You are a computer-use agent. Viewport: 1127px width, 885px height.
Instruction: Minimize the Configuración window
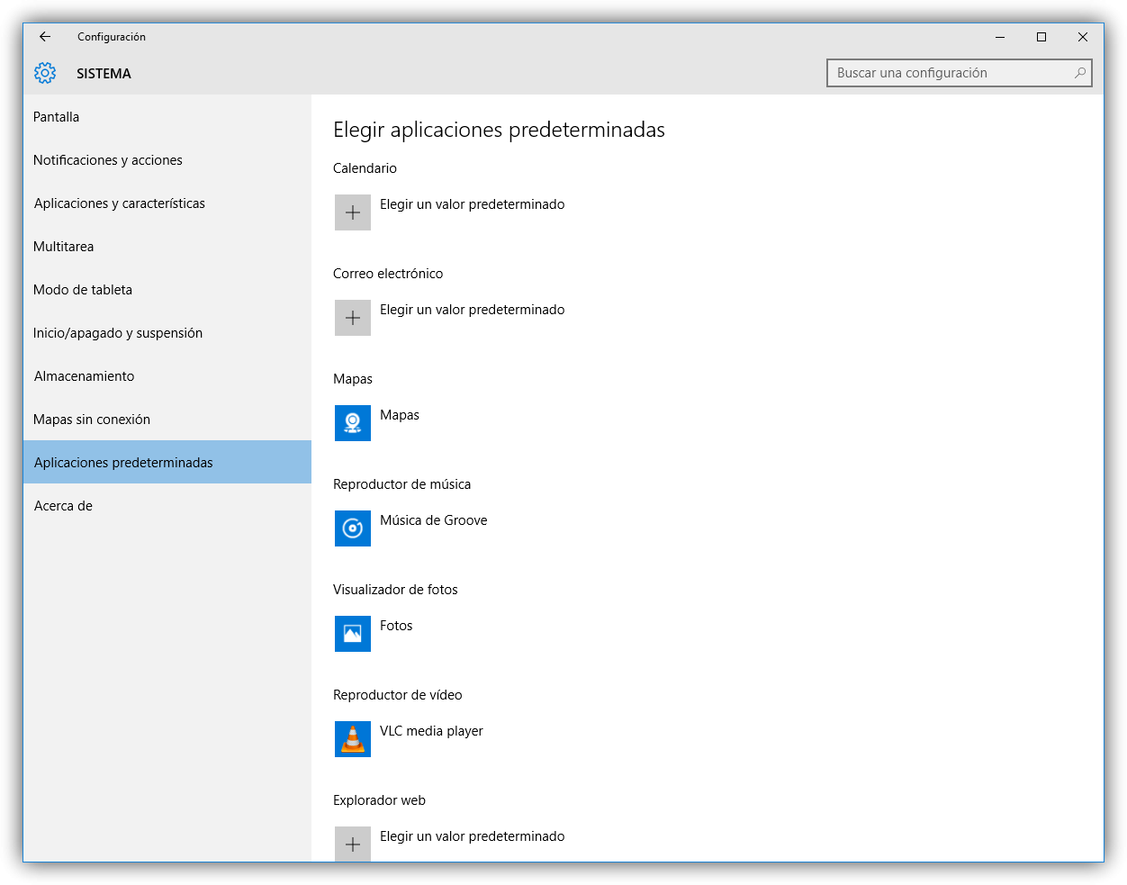pyautogui.click(x=1000, y=37)
